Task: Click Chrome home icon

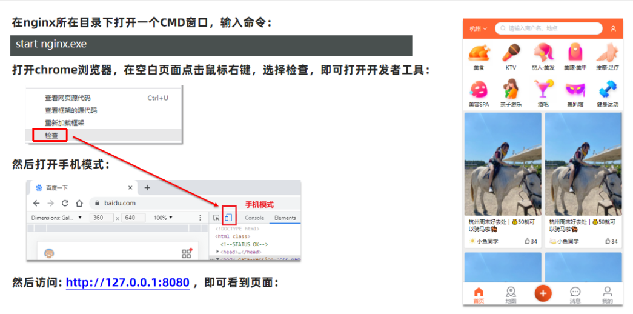Action: [79, 203]
